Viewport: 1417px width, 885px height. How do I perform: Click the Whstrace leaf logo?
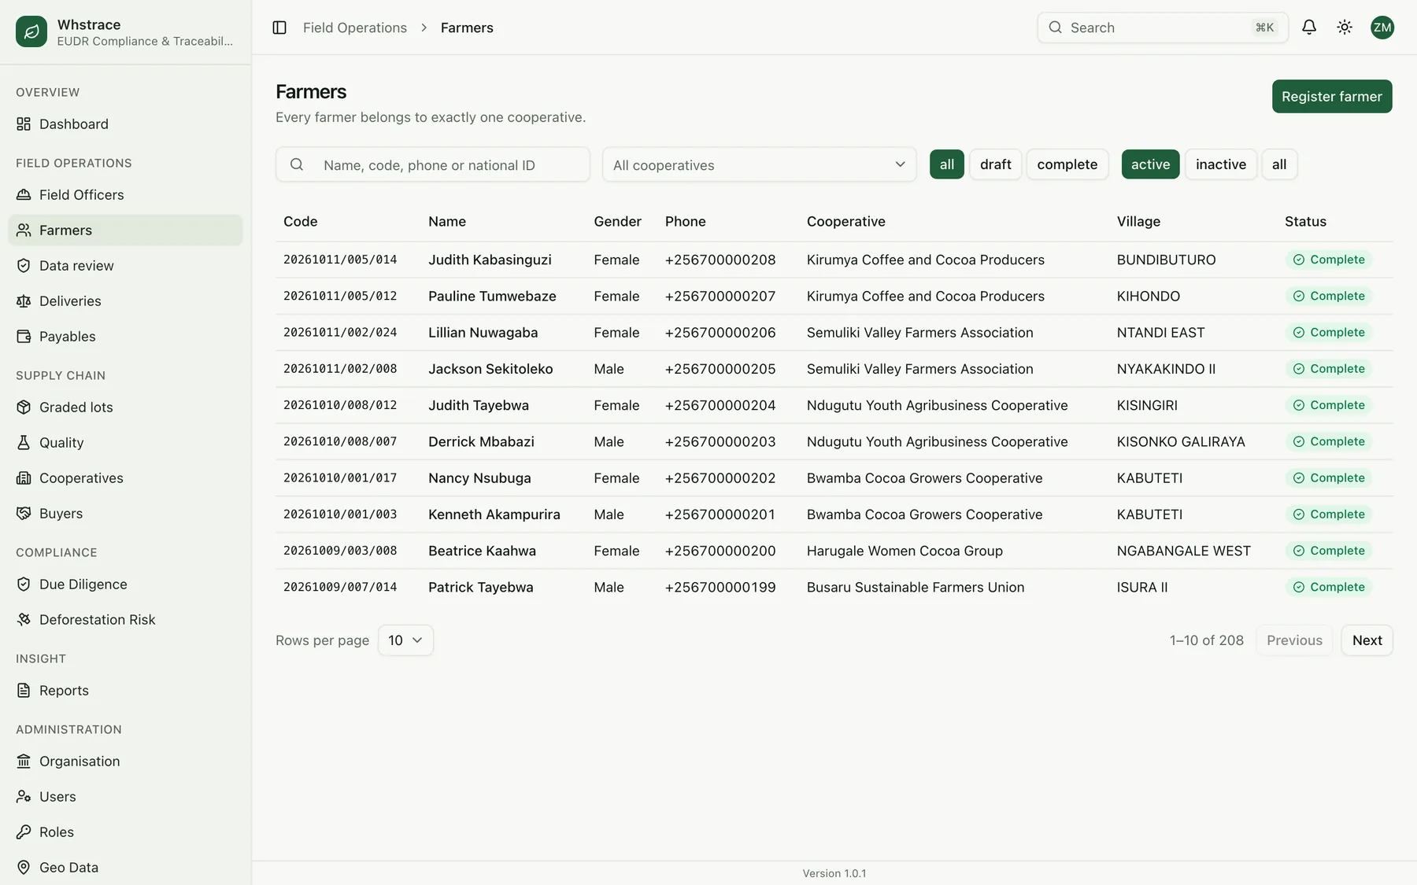tap(31, 31)
